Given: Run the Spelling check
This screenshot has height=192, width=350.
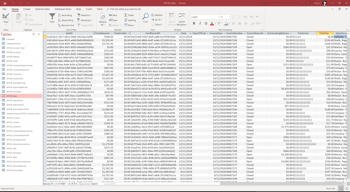Looking at the screenshot, I should (x=130, y=20).
